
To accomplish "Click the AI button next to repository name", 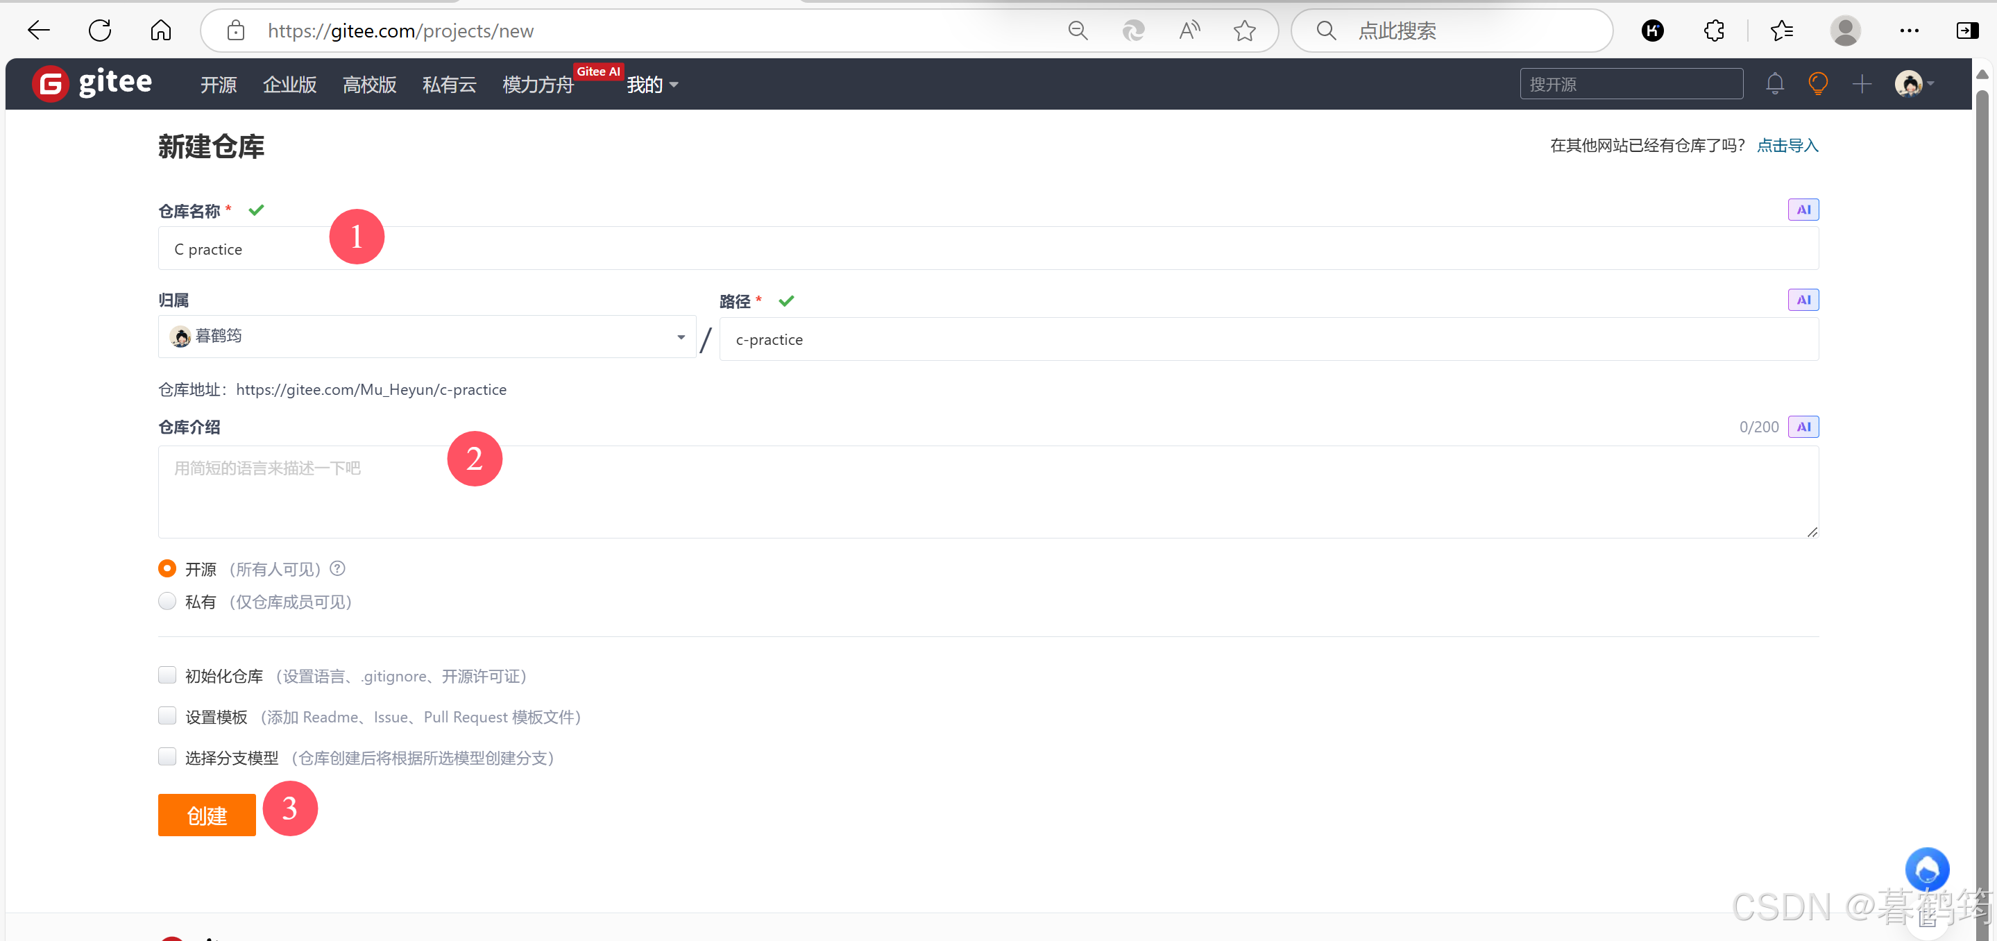I will click(1803, 210).
